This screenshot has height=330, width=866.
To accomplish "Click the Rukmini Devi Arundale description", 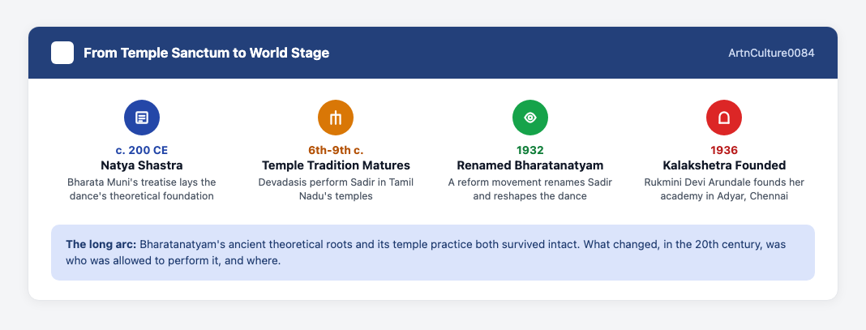I will pyautogui.click(x=724, y=189).
